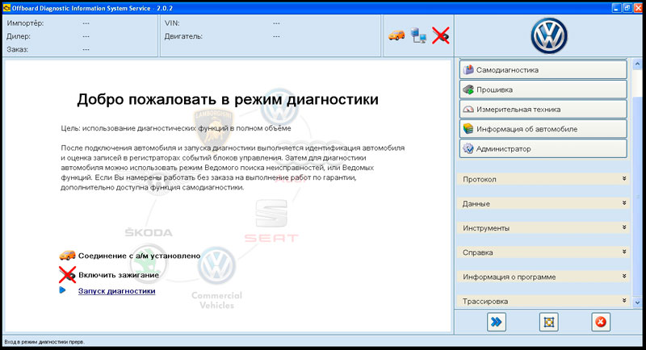646x350 pixels.
Task: Click the network connection icon in header
Action: coord(419,35)
